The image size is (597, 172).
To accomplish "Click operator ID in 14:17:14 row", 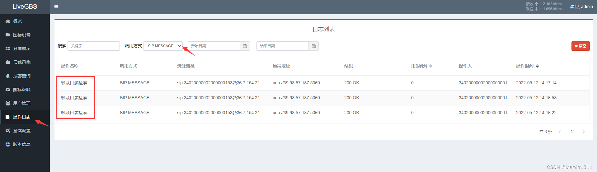I will coord(483,83).
